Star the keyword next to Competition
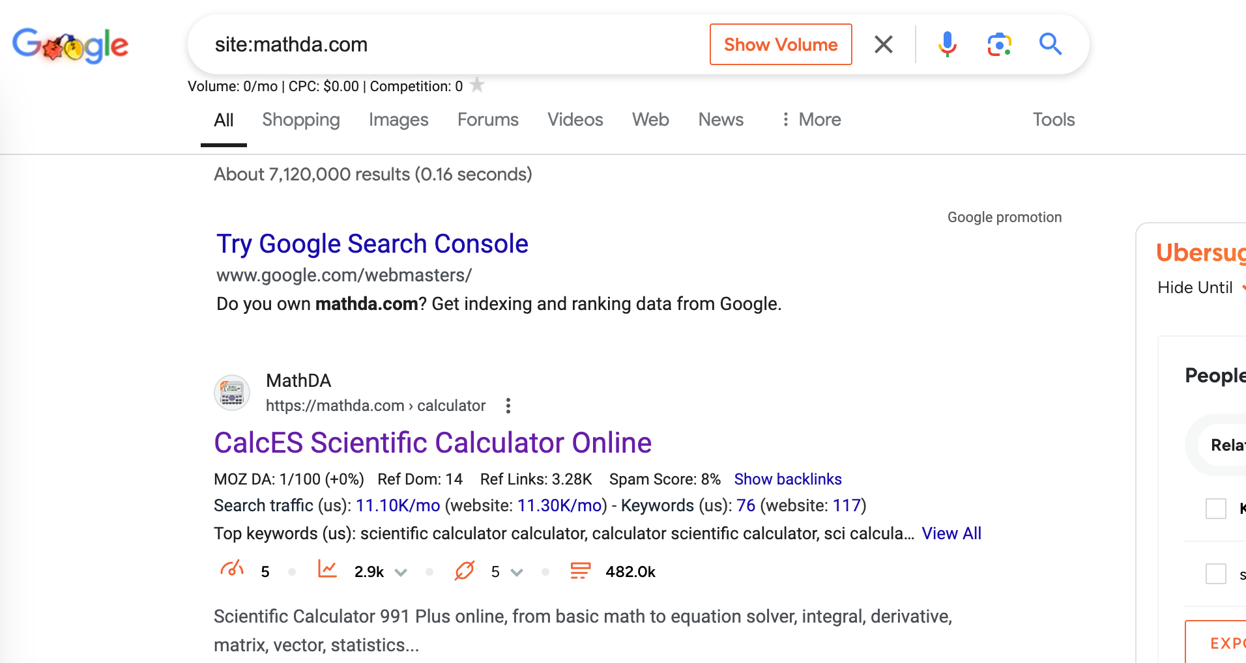This screenshot has height=663, width=1246. click(x=477, y=85)
